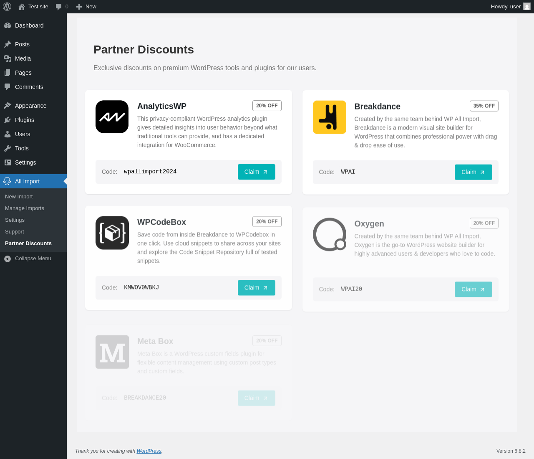Click the Howdy, user account menu

tap(511, 7)
